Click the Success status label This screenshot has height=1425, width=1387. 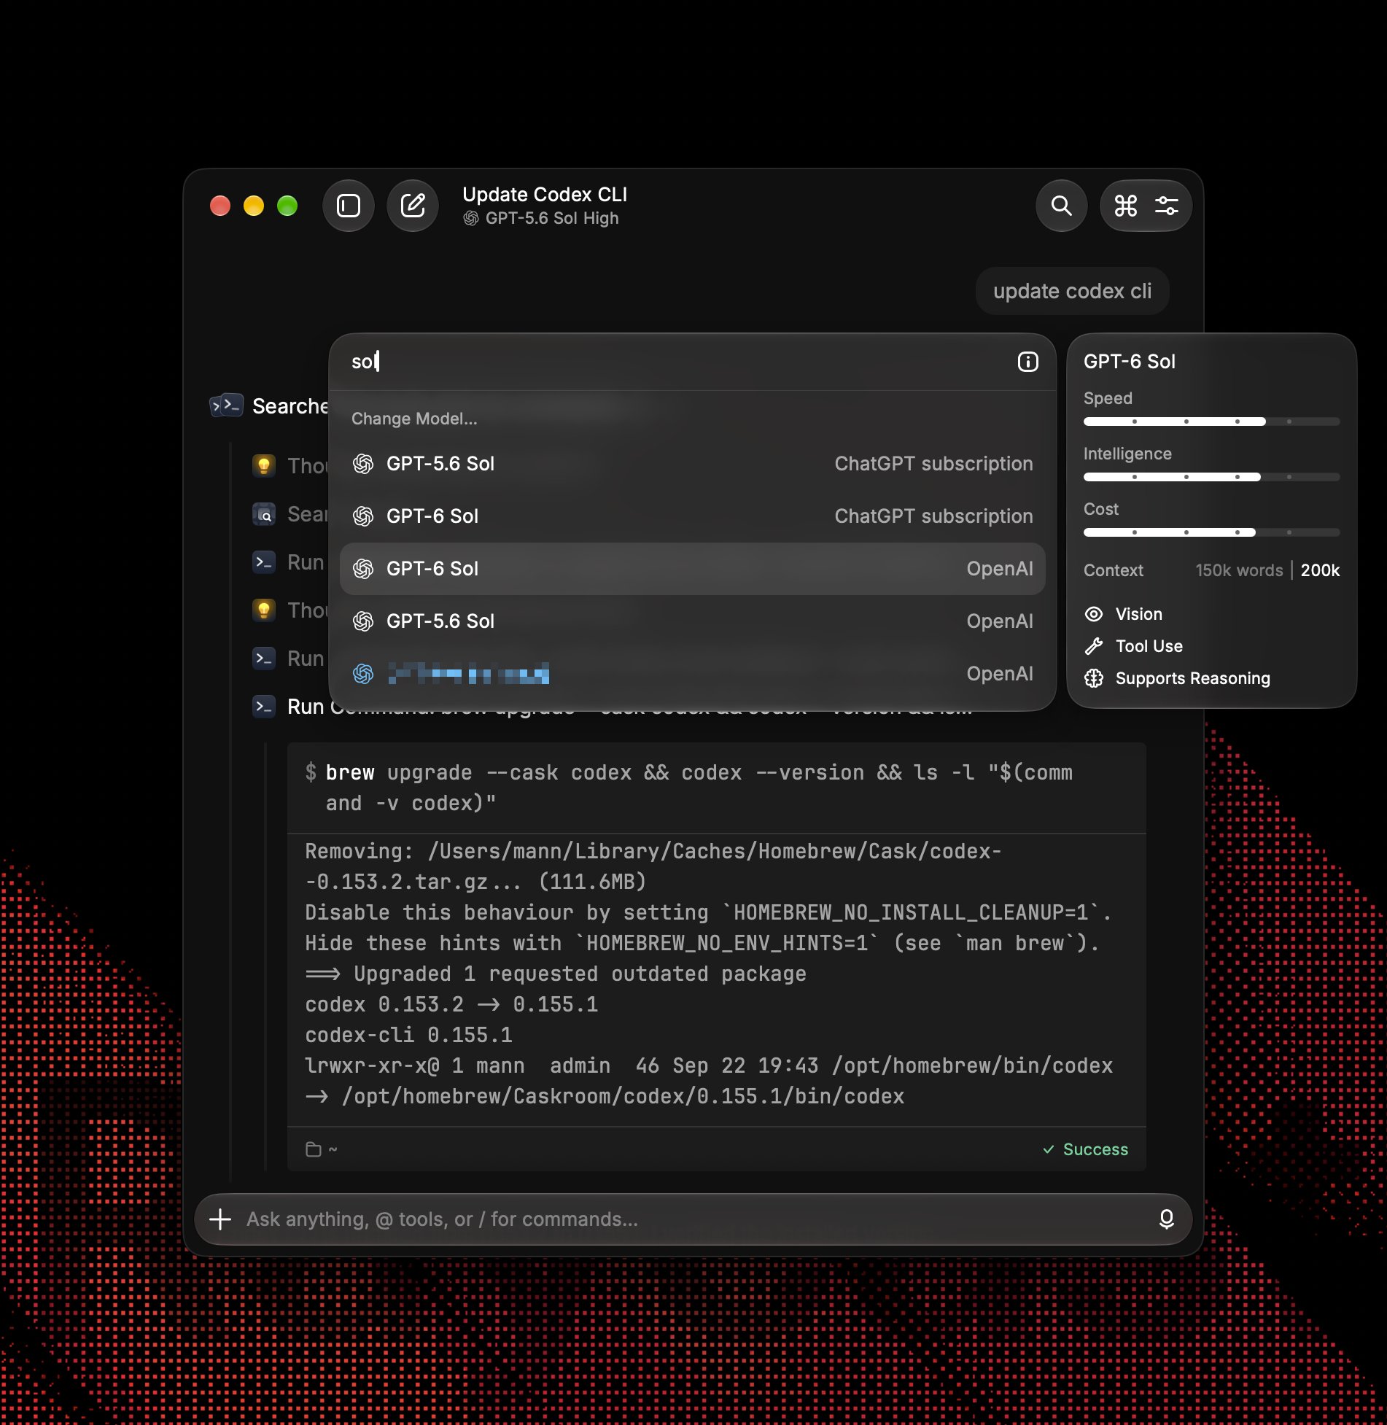pos(1086,1150)
